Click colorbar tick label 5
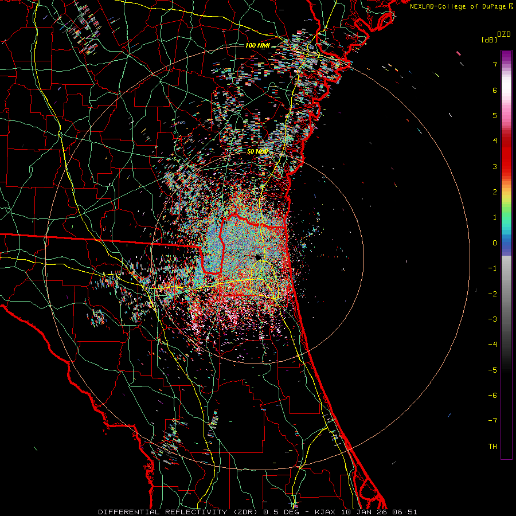Image resolution: width=516 pixels, height=516 pixels. 495,115
